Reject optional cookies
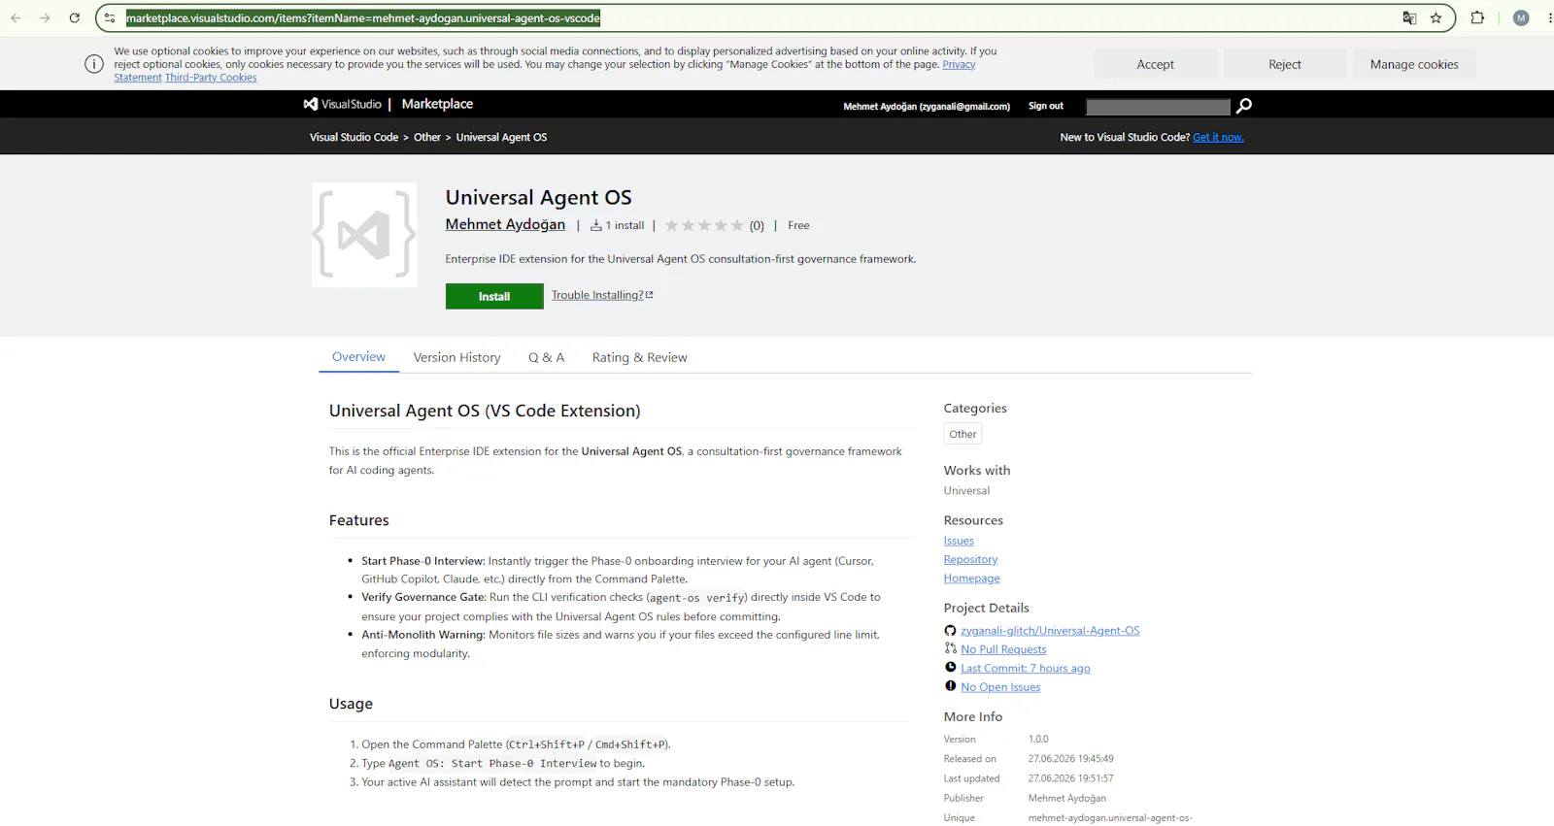Viewport: 1554px width, 826px height. coord(1285,64)
